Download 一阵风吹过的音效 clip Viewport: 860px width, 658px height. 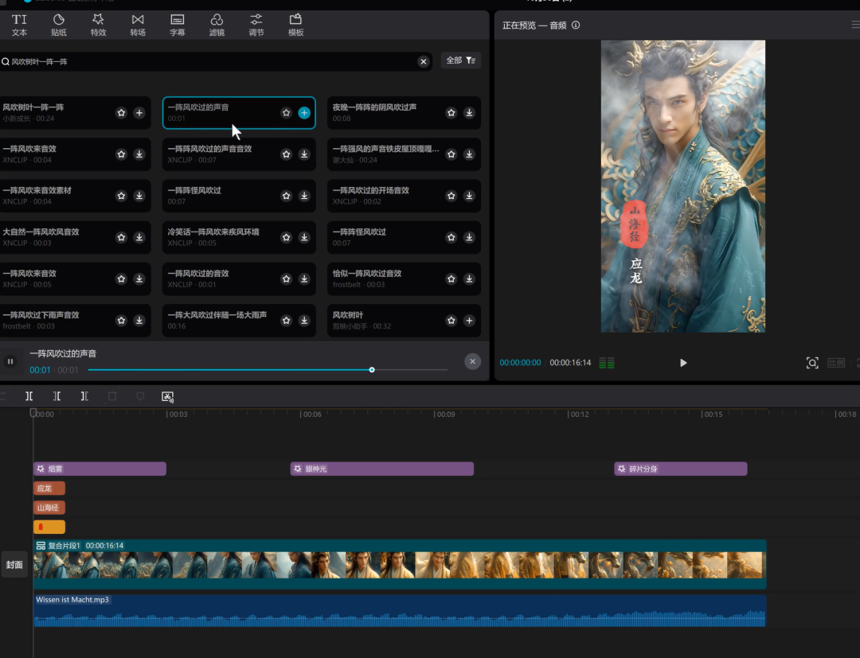pyautogui.click(x=304, y=278)
